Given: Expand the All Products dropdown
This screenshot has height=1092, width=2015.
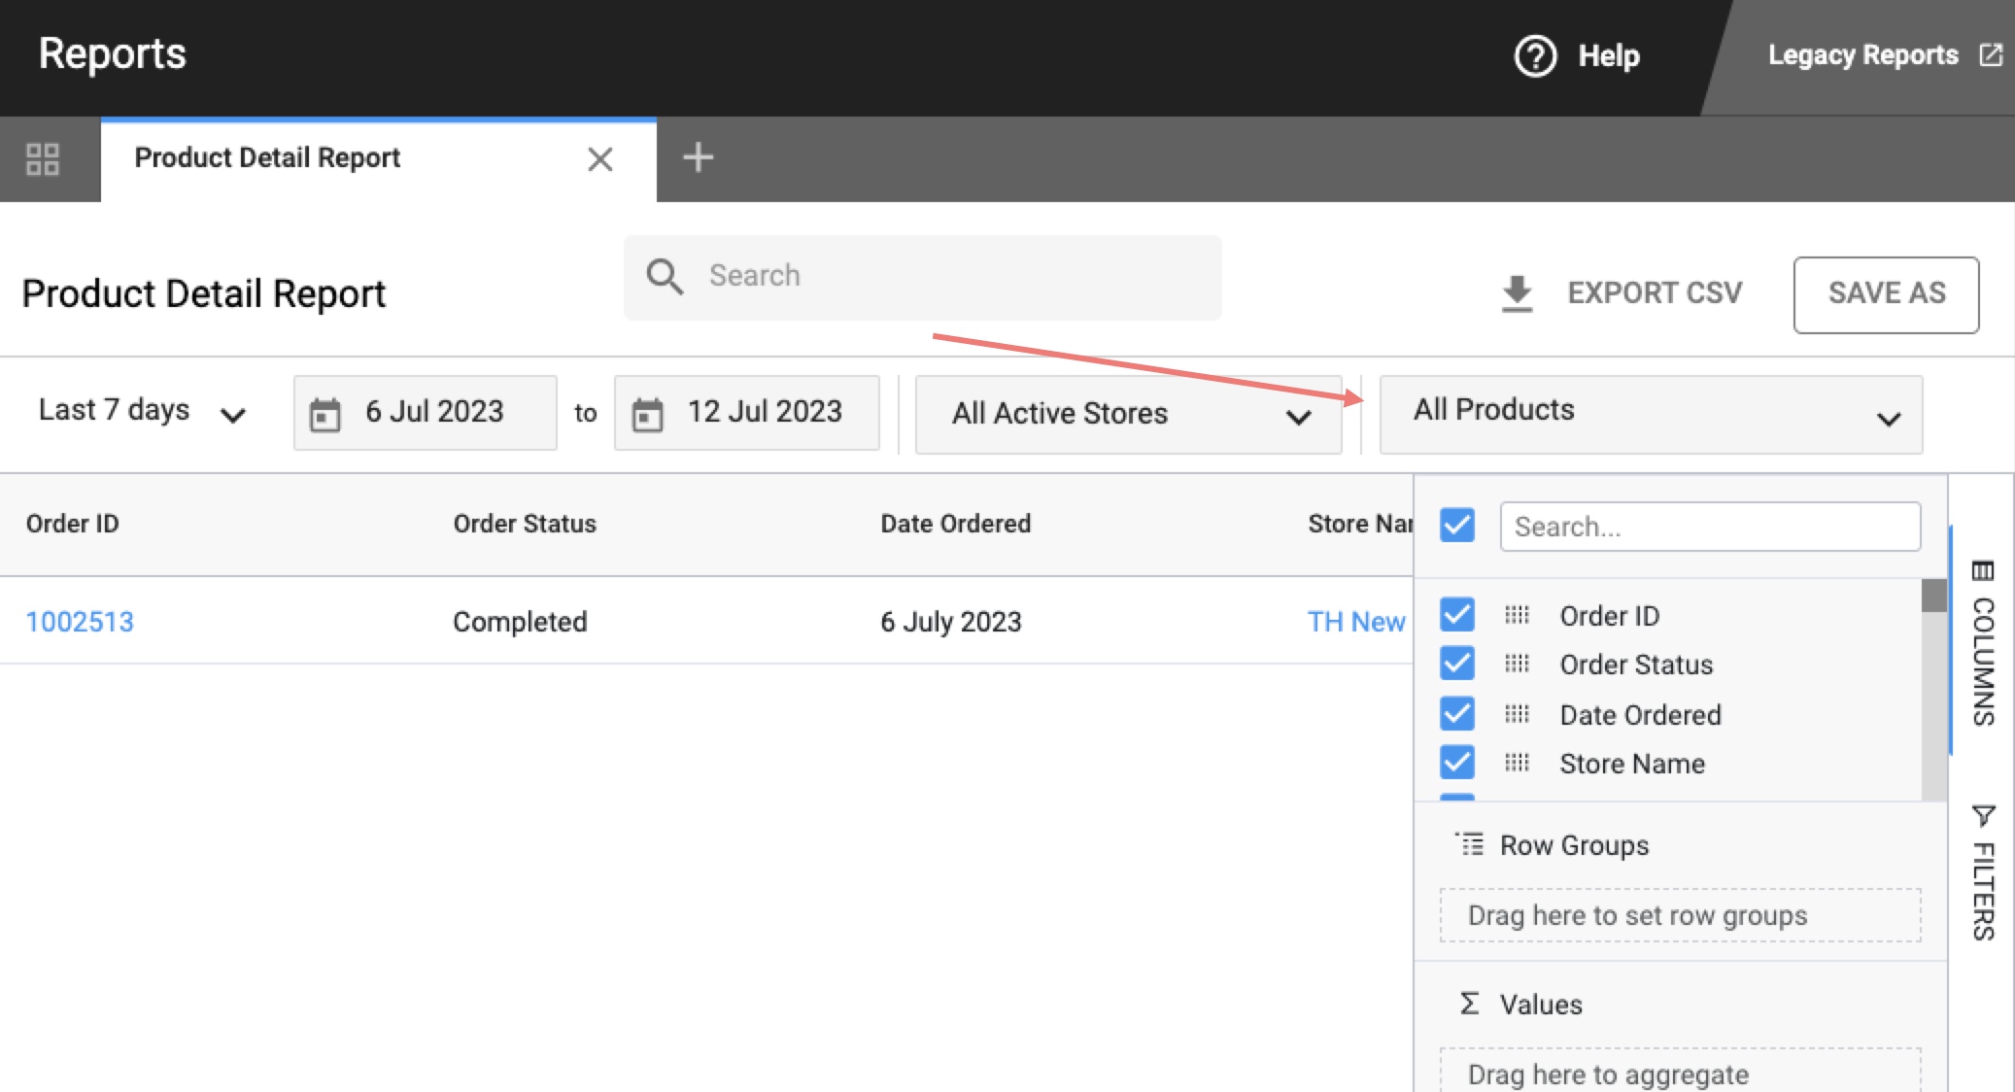Looking at the screenshot, I should coord(1650,415).
